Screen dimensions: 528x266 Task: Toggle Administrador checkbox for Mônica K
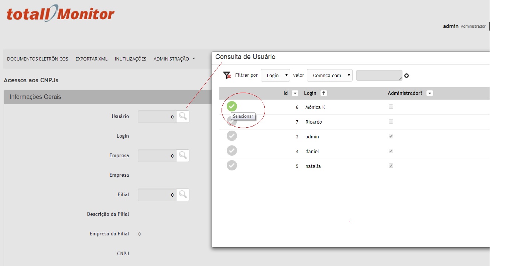[x=391, y=107]
